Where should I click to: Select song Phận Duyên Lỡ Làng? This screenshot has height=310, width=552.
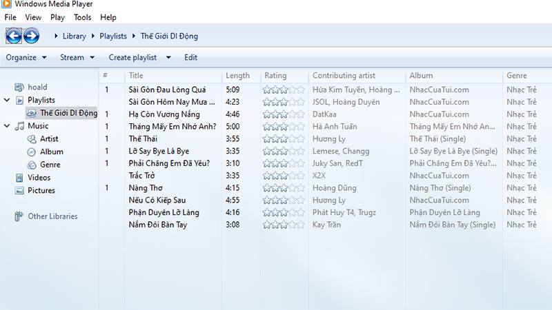[x=164, y=212]
